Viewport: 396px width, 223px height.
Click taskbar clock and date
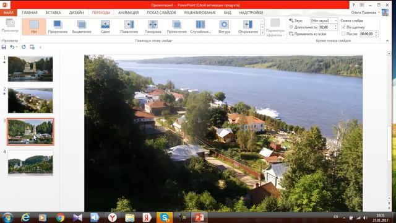381,217
